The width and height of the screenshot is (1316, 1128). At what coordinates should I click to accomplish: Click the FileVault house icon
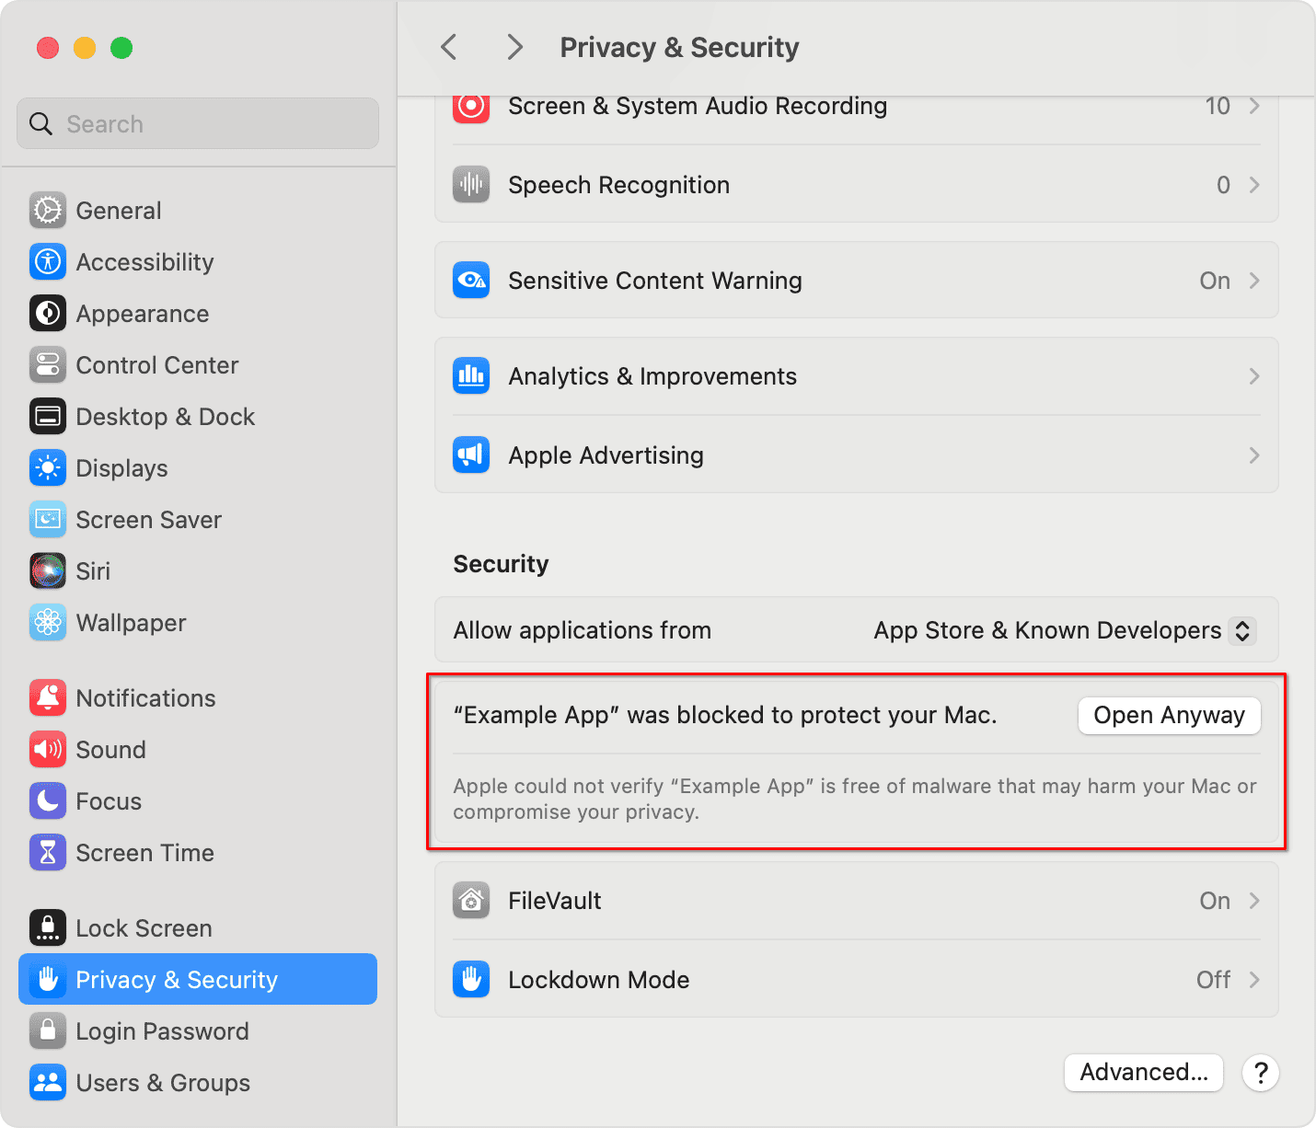(471, 901)
